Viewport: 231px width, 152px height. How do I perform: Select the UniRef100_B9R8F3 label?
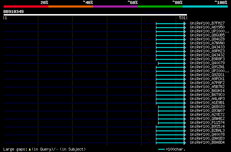207,59
